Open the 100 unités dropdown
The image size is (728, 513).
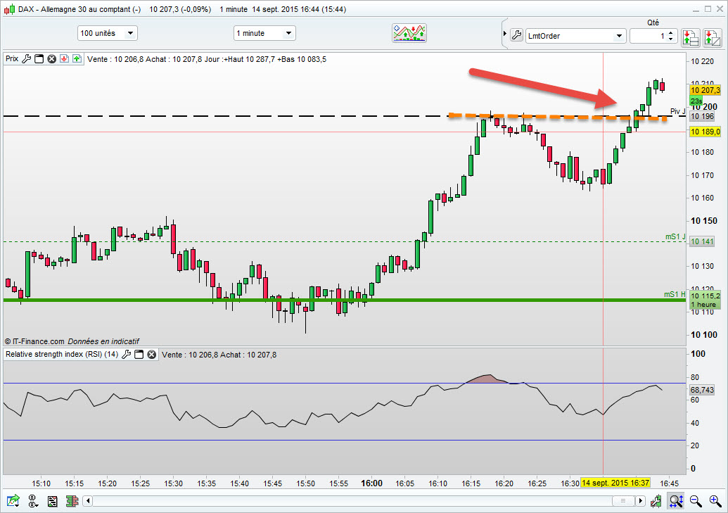point(107,33)
